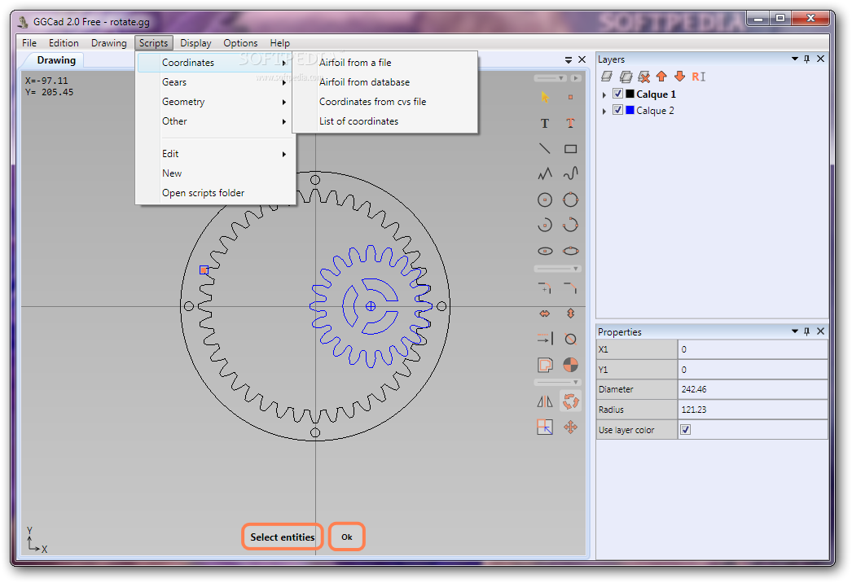Select the Extend to line tool

[545, 339]
